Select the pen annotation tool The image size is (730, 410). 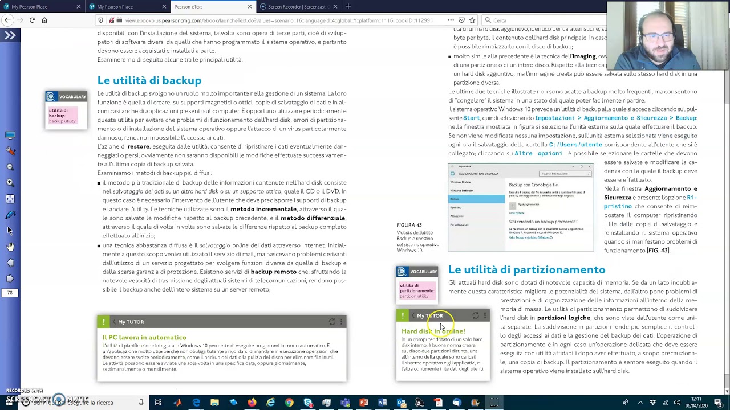[x=10, y=215]
